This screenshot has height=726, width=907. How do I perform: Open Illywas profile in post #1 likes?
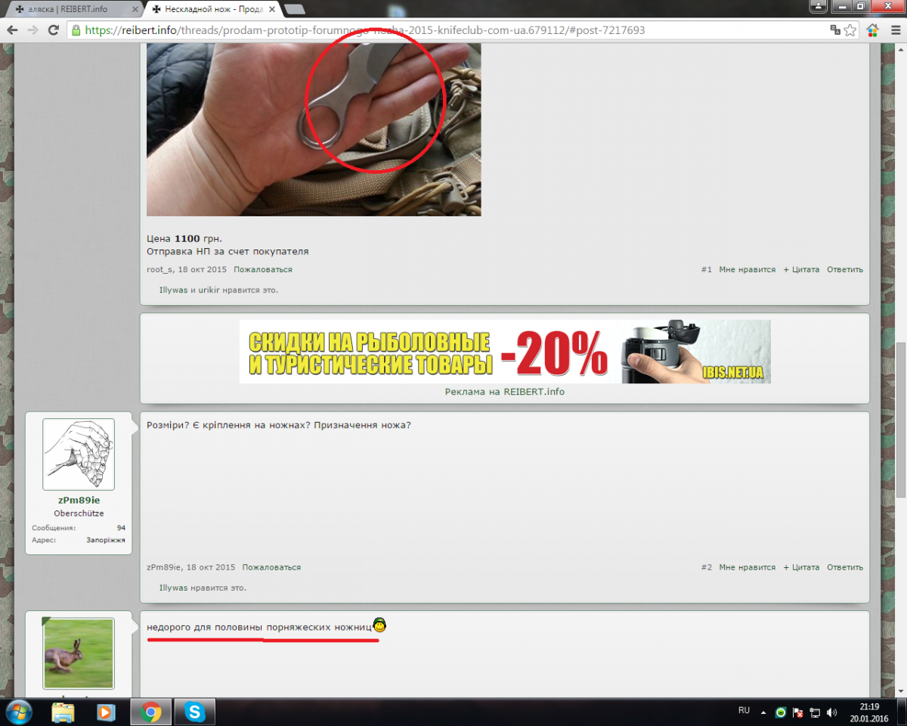(173, 290)
